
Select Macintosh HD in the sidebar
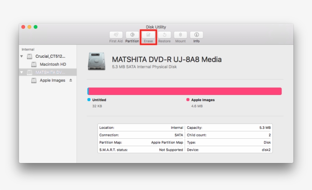pos(53,64)
